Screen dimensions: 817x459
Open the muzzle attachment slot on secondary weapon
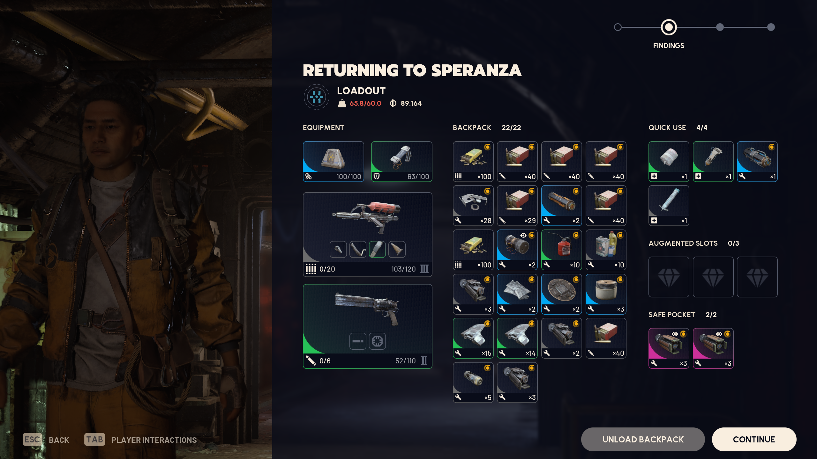358,341
